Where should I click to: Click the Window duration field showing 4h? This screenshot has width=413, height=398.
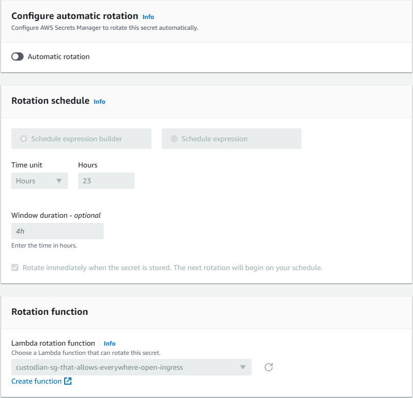(x=57, y=231)
